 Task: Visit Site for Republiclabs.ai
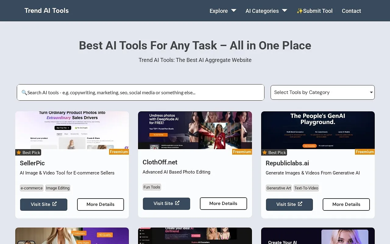coord(289,204)
